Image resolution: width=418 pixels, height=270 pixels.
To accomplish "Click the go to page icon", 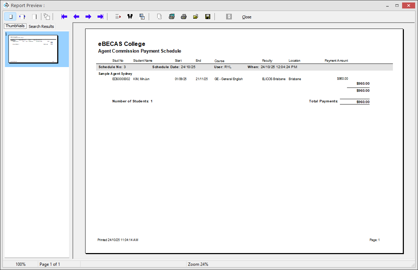I will [118, 17].
